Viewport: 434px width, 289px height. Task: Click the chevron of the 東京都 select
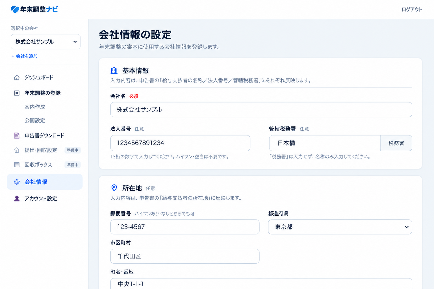[x=407, y=227]
